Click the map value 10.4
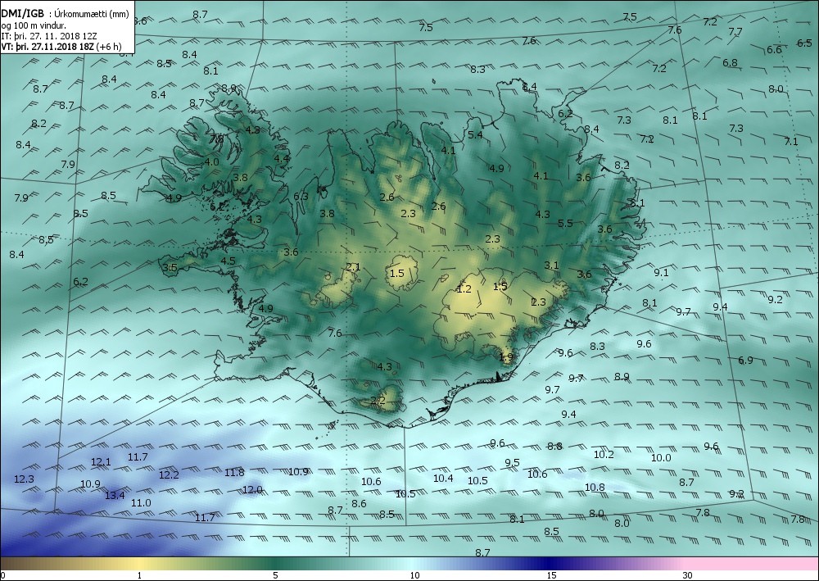 [x=443, y=478]
